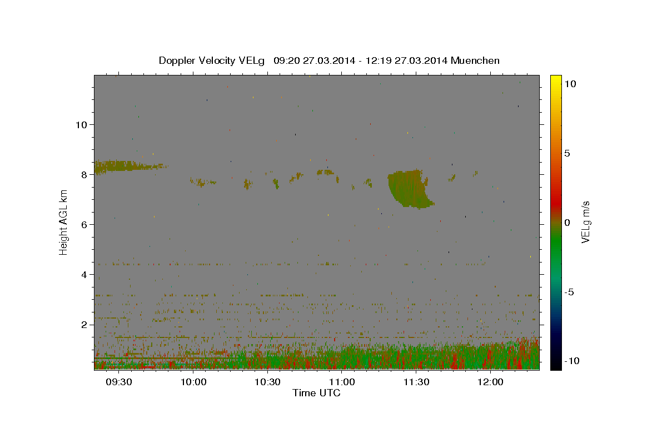Screen dimensions: 667x444
Task: Click the plot title 'Doppler Velocity VELg'
Action: 213,60
